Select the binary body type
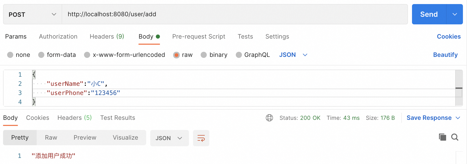This screenshot has height=164, width=467. point(214,55)
